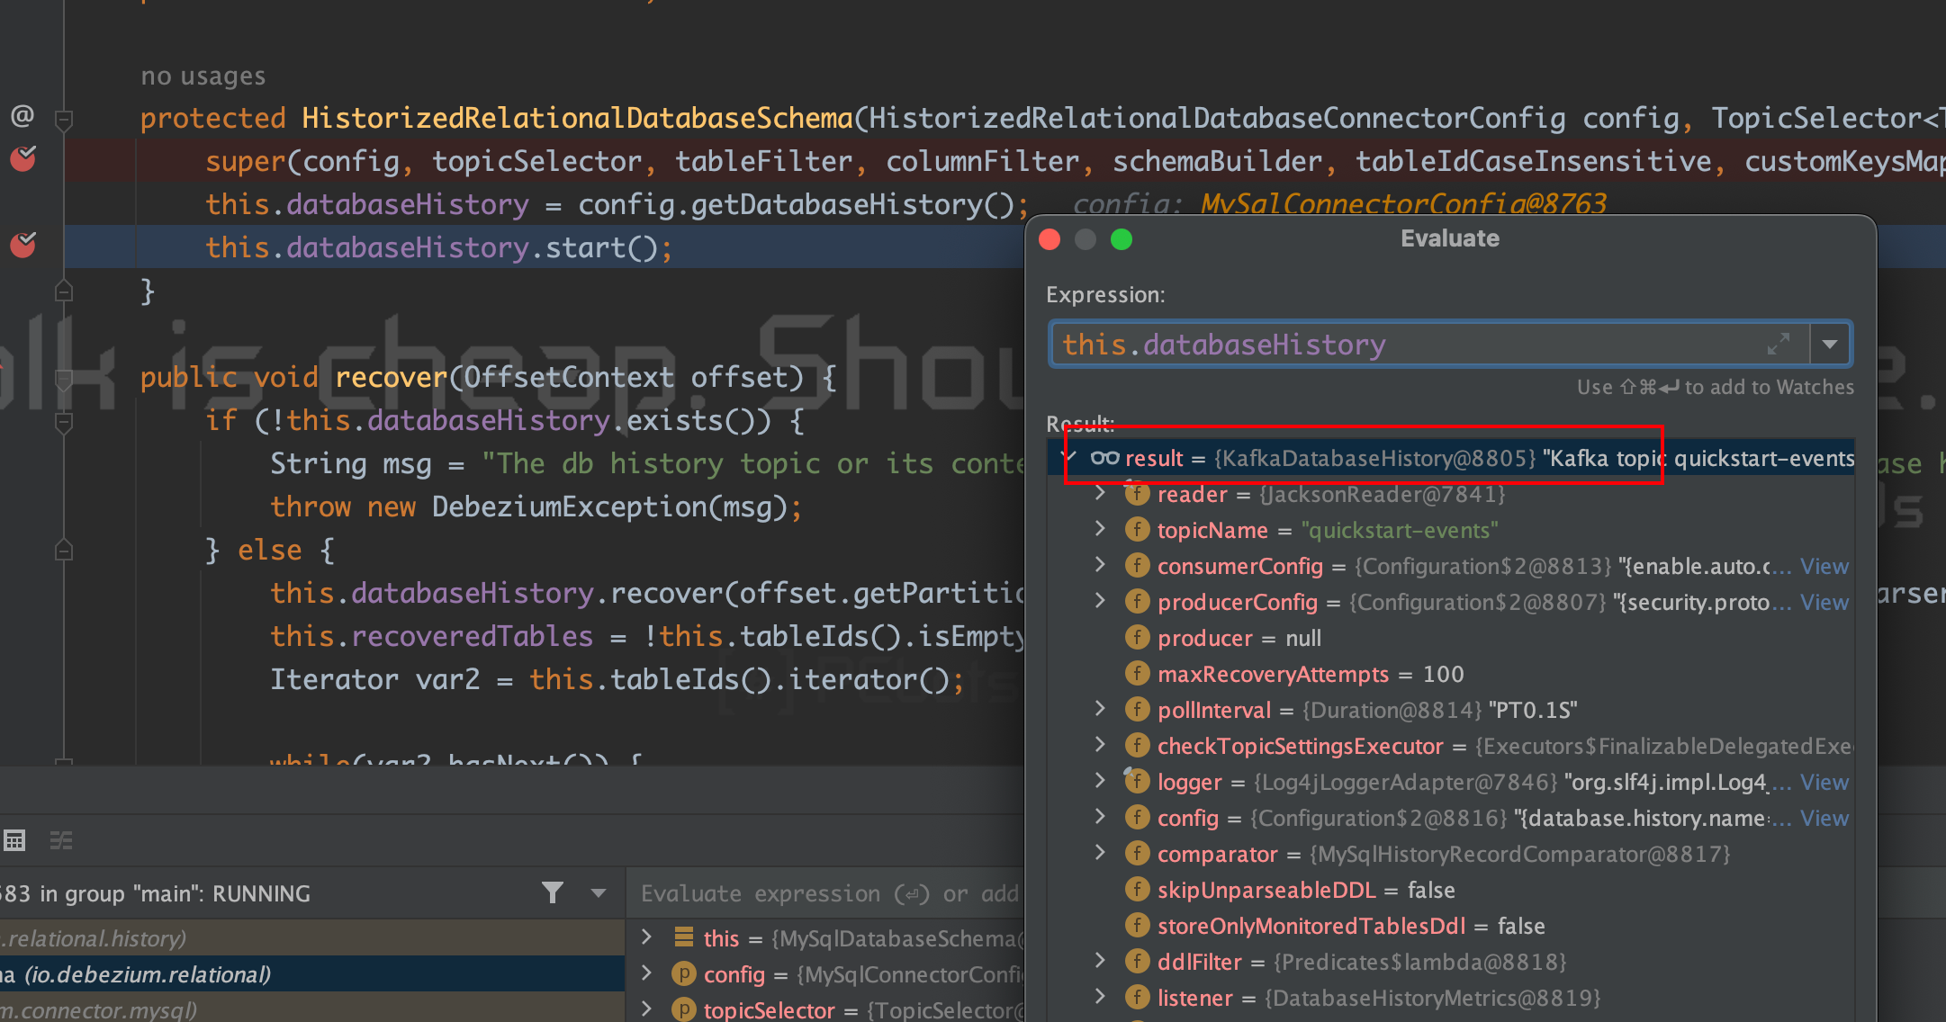Close the Evaluate dialog with red button

click(x=1050, y=239)
